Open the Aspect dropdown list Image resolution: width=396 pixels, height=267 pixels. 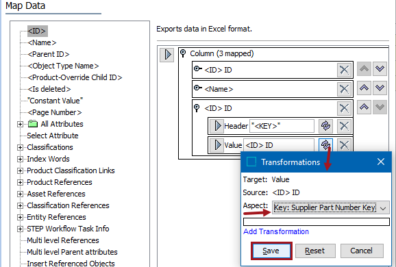click(383, 208)
